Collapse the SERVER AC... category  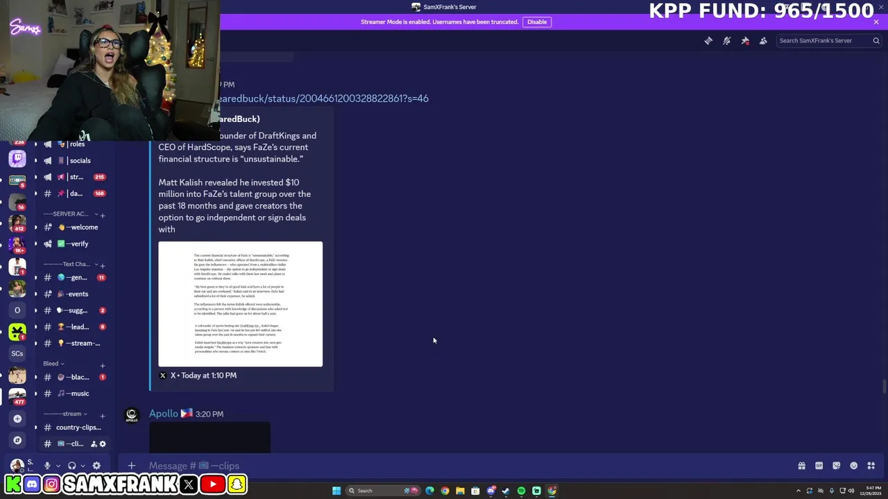pos(69,214)
